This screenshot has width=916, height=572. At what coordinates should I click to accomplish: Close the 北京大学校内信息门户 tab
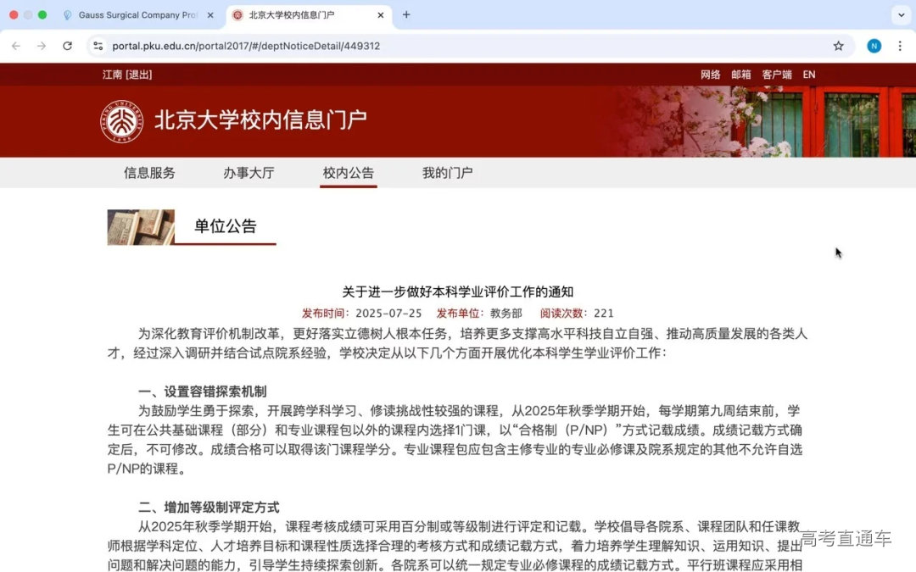[x=381, y=15]
